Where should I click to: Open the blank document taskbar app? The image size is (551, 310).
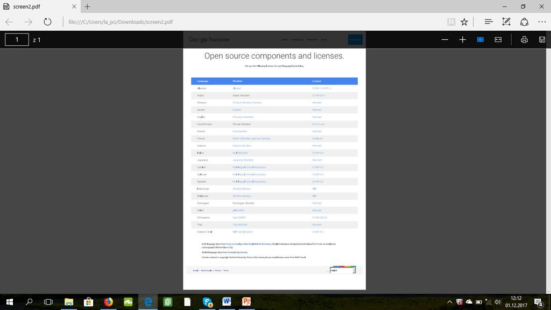tap(187, 302)
